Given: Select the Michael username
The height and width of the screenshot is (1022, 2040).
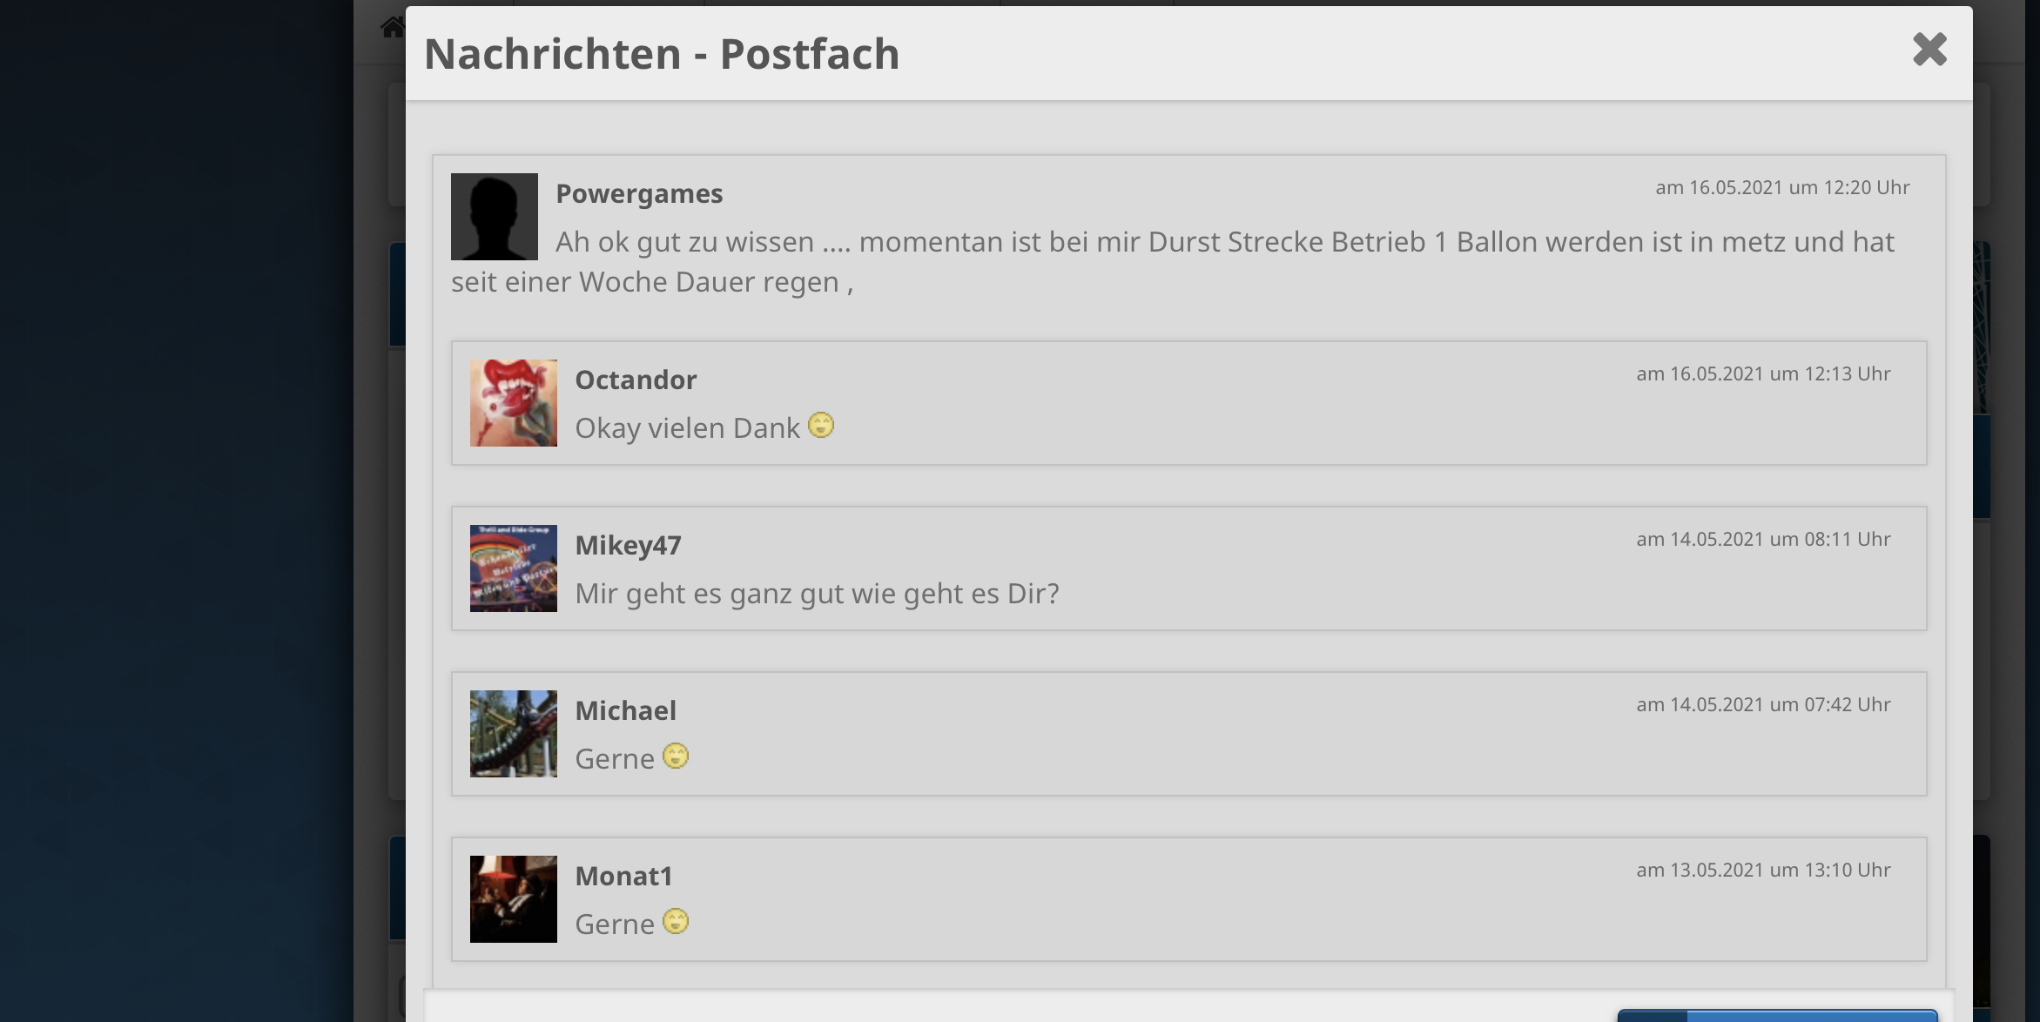Looking at the screenshot, I should point(625,710).
